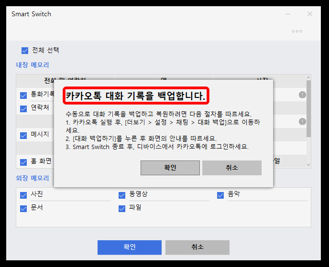Uncheck the 연락처 checkbox
This screenshot has height=267, width=329.
click(23, 109)
